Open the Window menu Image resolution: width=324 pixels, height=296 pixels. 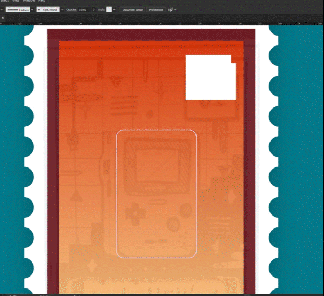coord(29,1)
